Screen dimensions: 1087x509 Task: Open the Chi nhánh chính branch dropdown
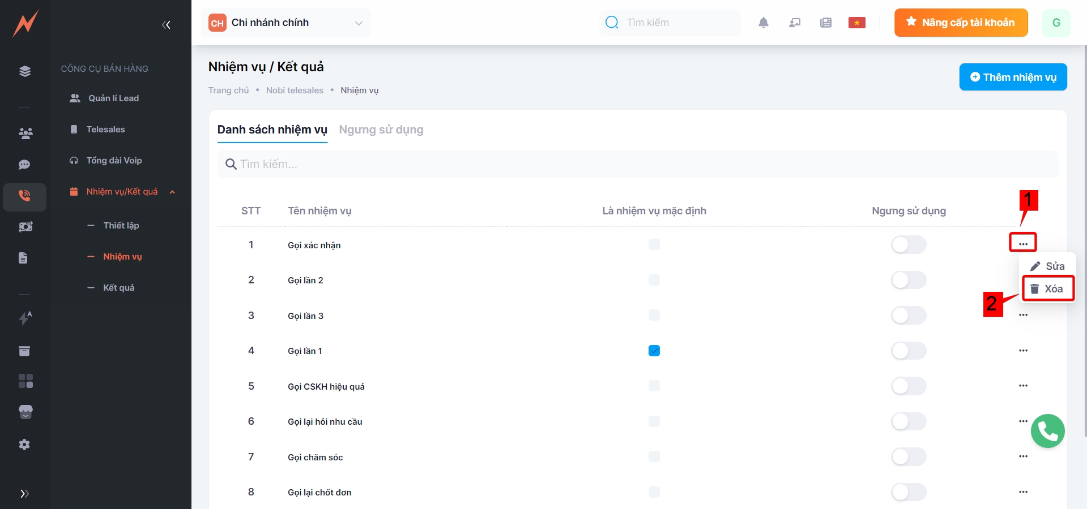286,23
